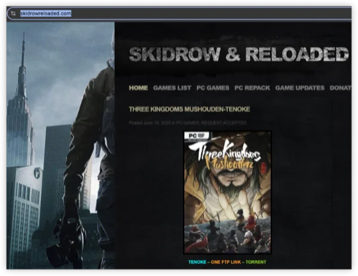Click the green TORRENT link
Image resolution: width=358 pixels, height=276 pixels.
pos(257,262)
